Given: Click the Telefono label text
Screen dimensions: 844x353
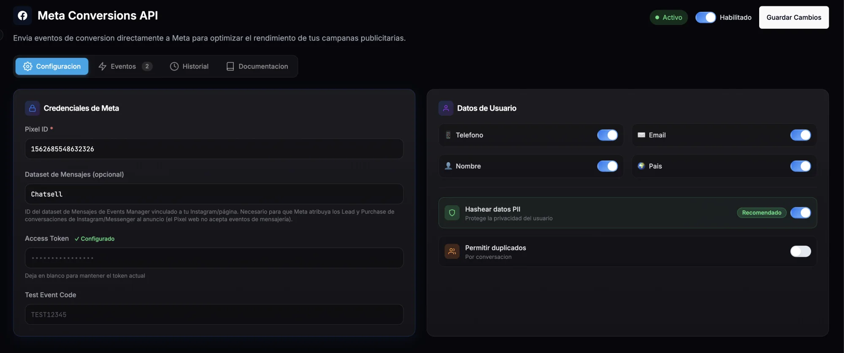Looking at the screenshot, I should pyautogui.click(x=469, y=135).
